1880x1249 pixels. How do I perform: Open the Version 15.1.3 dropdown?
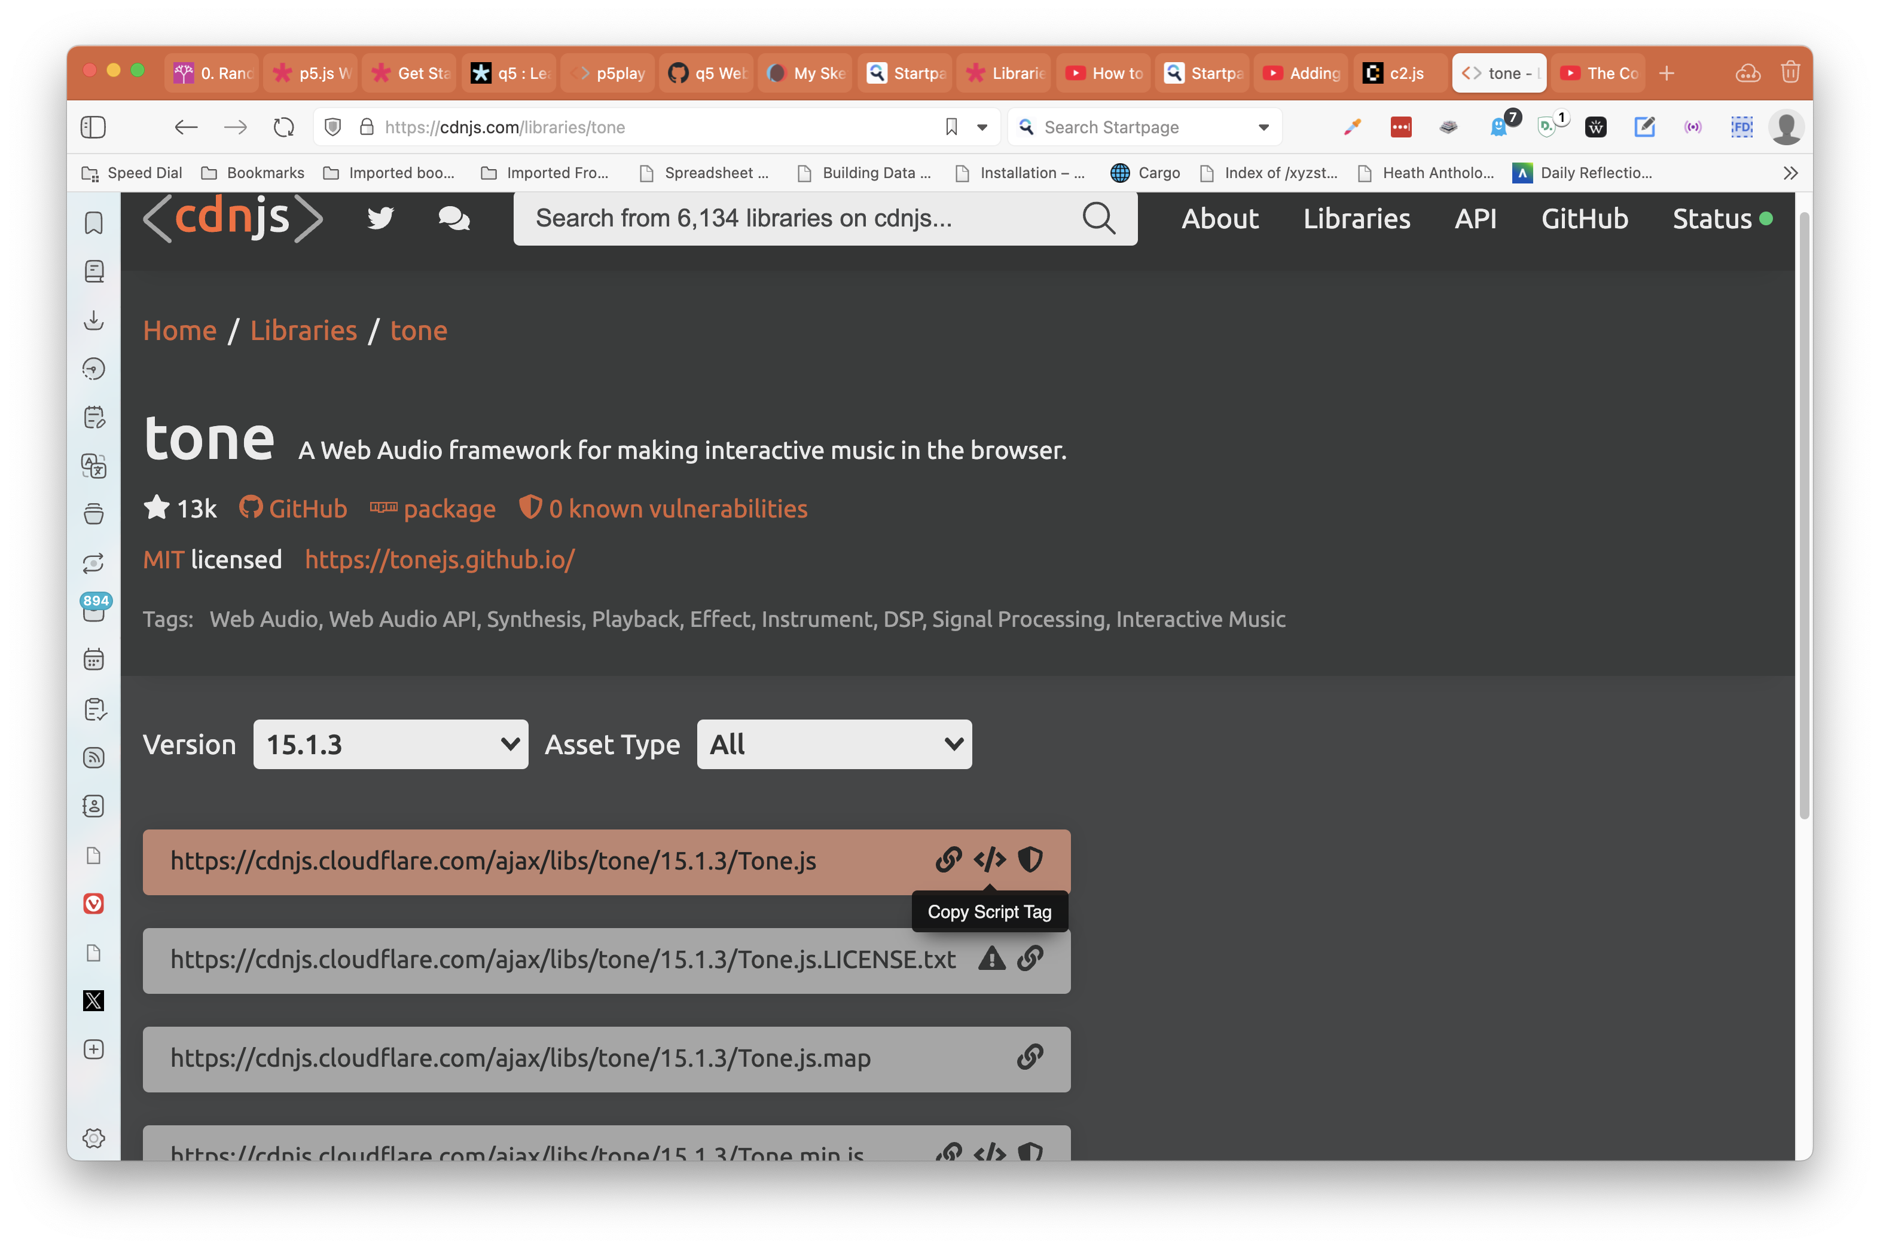click(x=390, y=744)
